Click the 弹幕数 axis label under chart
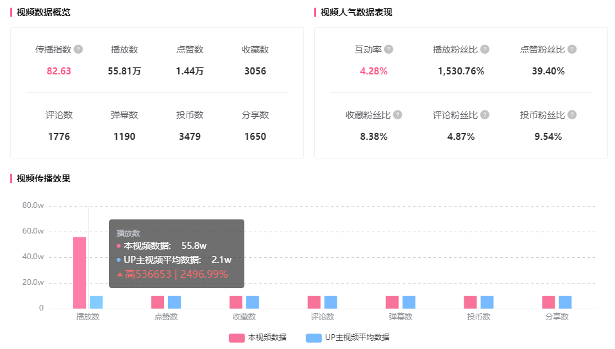 coord(400,317)
